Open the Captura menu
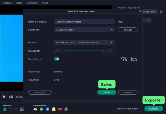166x114 pixels. tap(7, 3)
